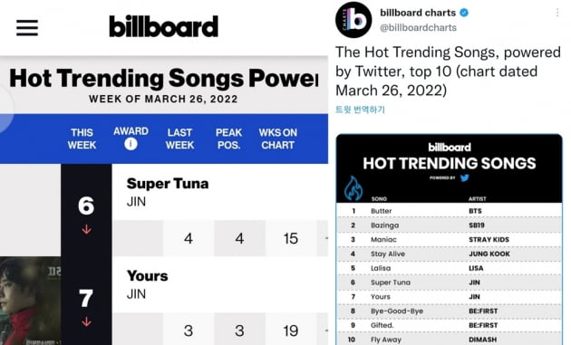Click the blue verified badge
The height and width of the screenshot is (345, 571).
pos(464,13)
